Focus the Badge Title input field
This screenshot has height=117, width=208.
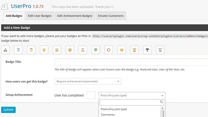131,62
